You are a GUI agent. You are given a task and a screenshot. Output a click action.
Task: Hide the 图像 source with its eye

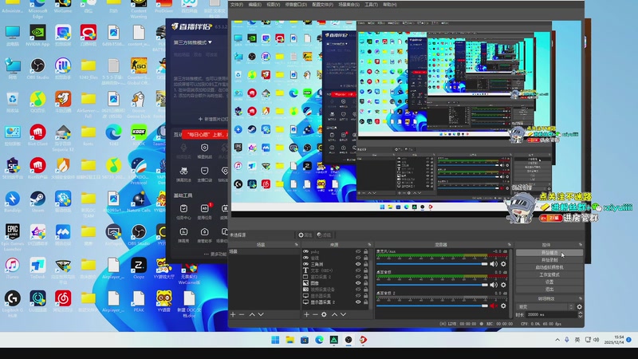[x=358, y=283]
